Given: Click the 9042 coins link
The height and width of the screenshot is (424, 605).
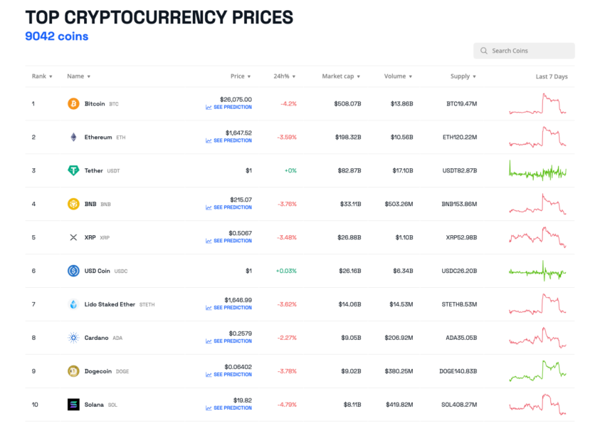Looking at the screenshot, I should point(56,36).
